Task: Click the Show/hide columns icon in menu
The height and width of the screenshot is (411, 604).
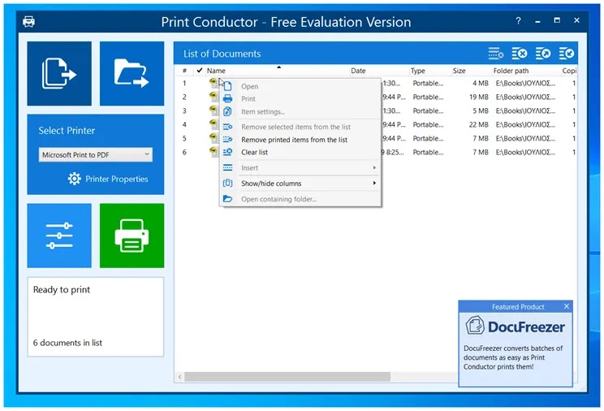Action: (x=227, y=183)
